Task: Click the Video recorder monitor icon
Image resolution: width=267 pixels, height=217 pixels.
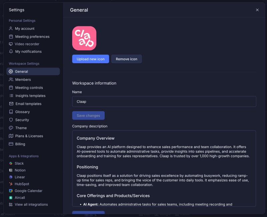Action: tap(11, 44)
